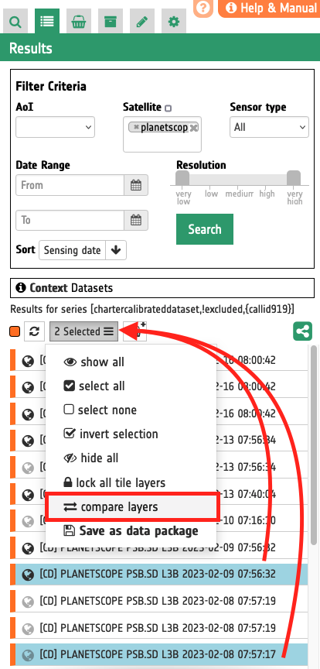The height and width of the screenshot is (669, 320).
Task: Choose "show all" eye option
Action: (94, 362)
